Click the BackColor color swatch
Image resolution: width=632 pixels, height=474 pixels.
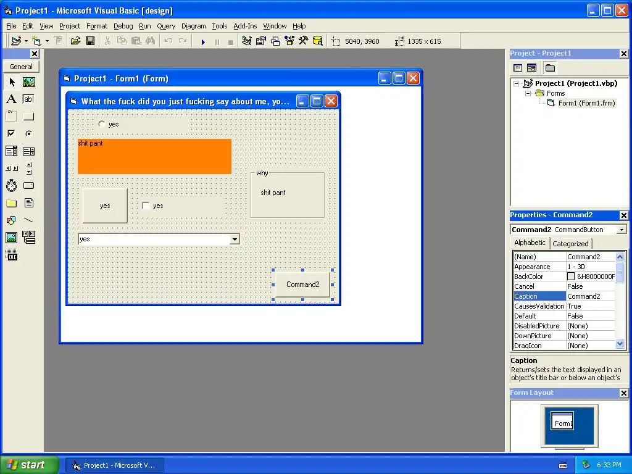tap(571, 276)
